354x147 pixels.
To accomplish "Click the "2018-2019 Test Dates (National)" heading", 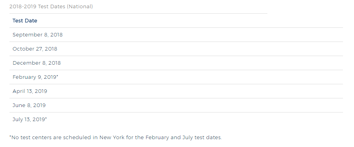I will 51,7.
